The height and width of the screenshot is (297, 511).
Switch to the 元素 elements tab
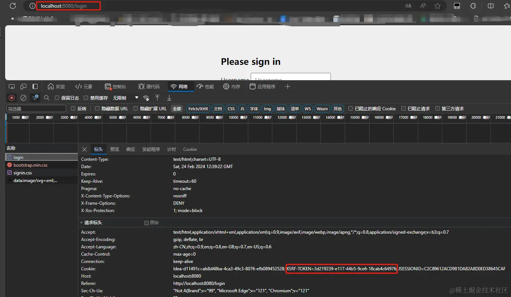pyautogui.click(x=84, y=87)
